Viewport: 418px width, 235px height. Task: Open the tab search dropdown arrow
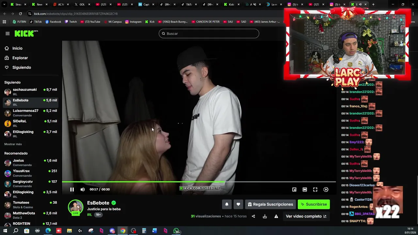click(4, 5)
